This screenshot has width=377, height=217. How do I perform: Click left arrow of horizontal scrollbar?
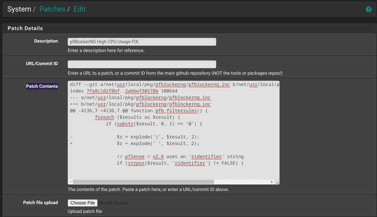pyautogui.click(x=70, y=182)
